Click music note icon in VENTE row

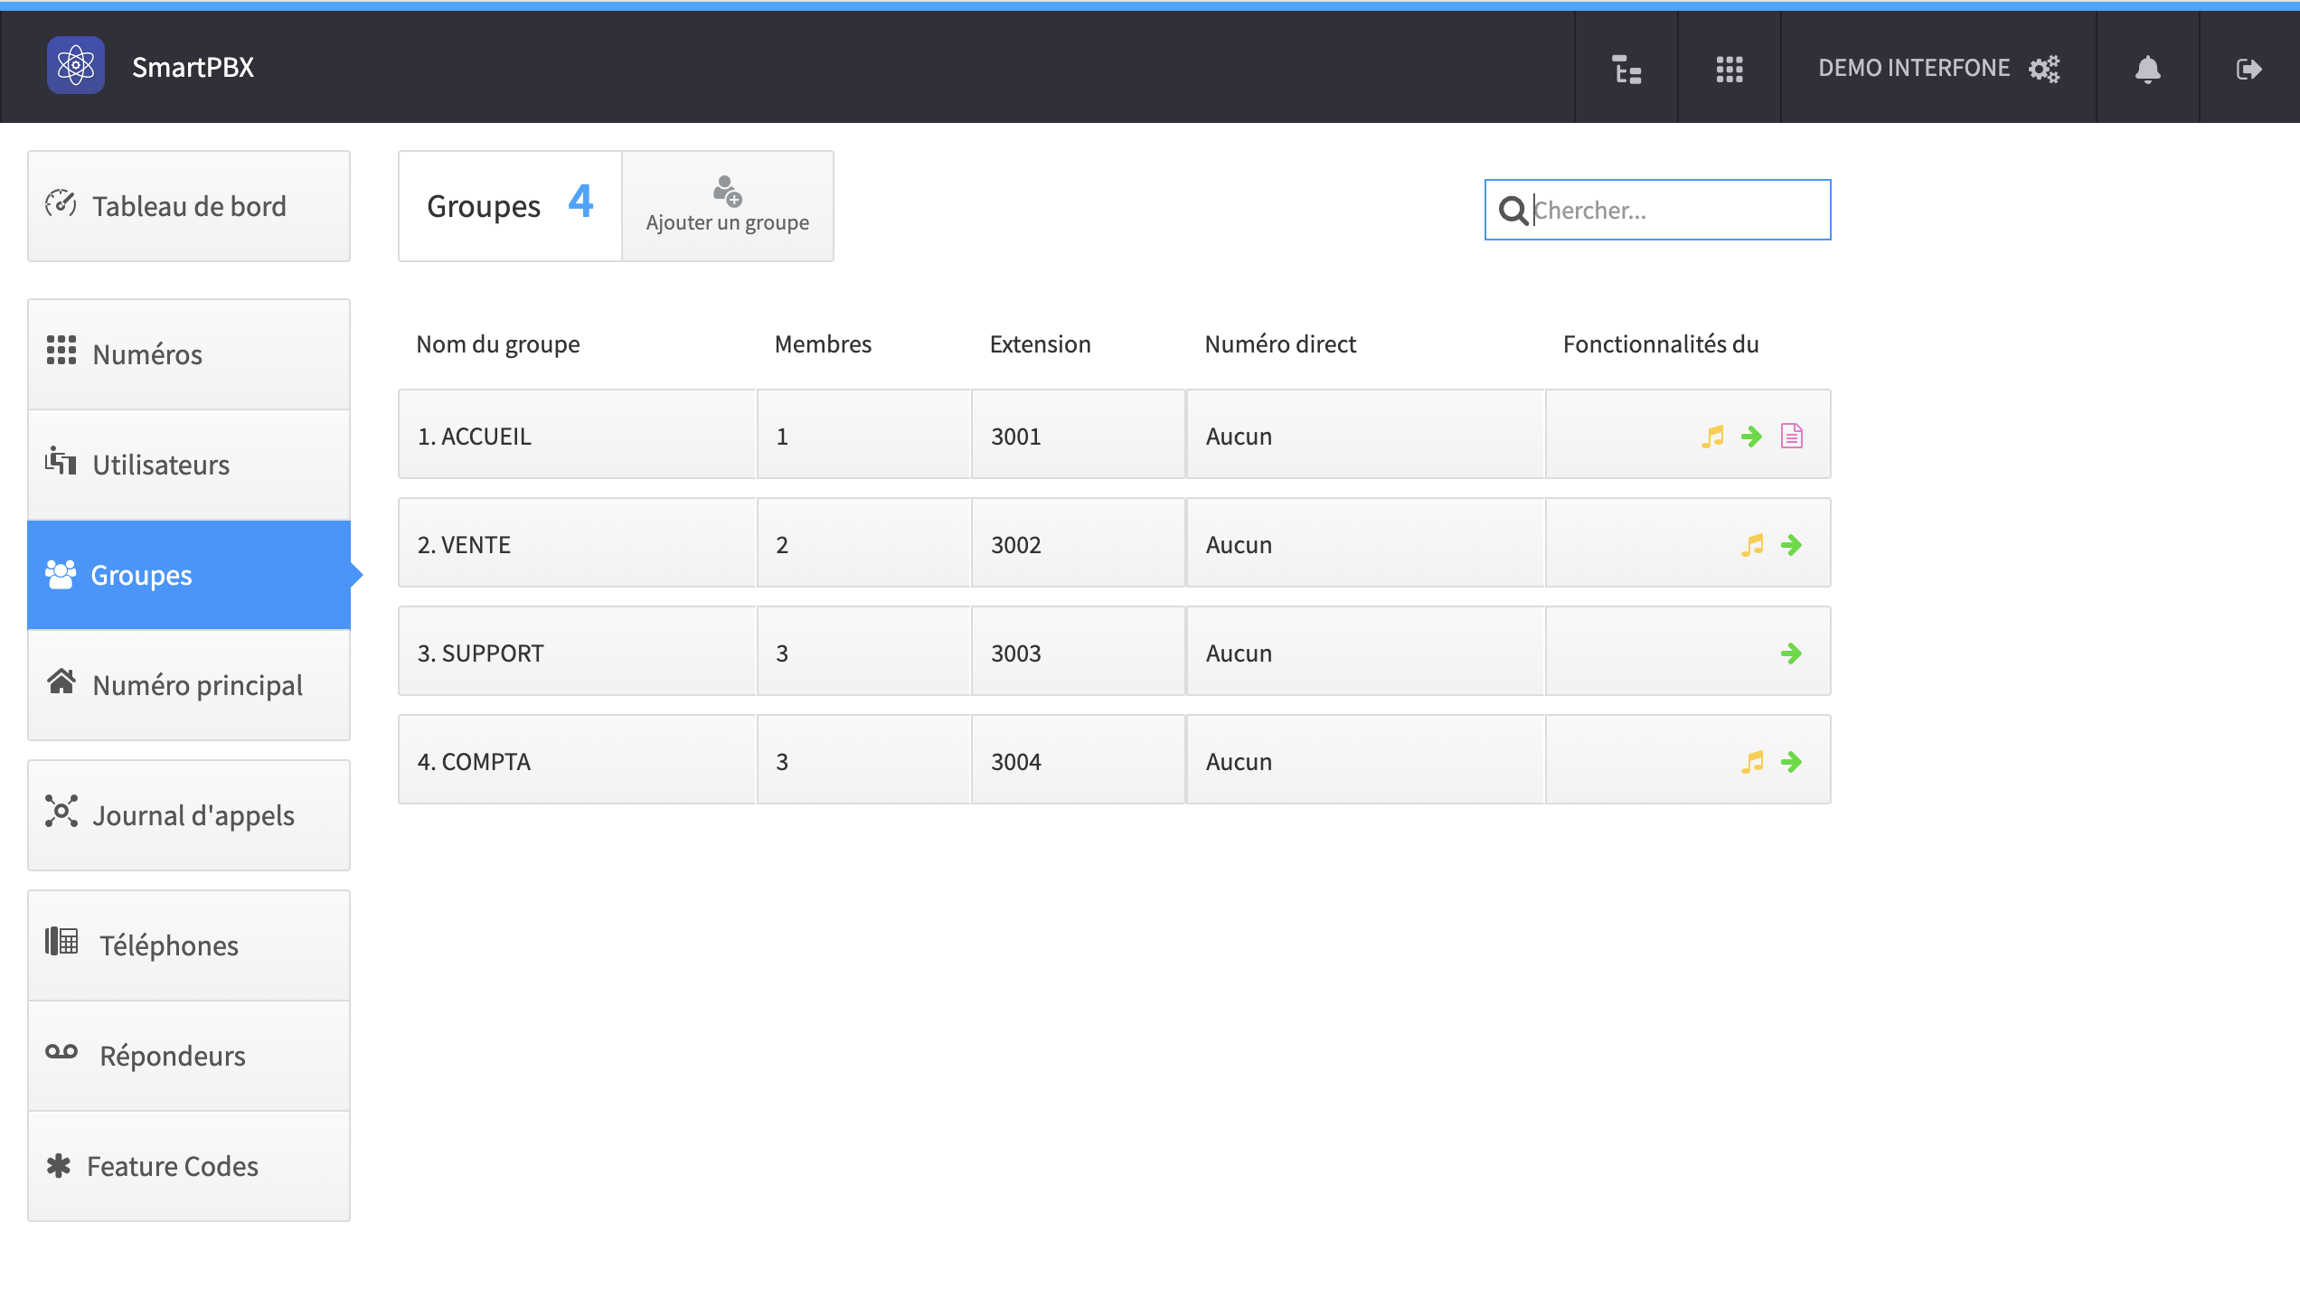tap(1752, 545)
